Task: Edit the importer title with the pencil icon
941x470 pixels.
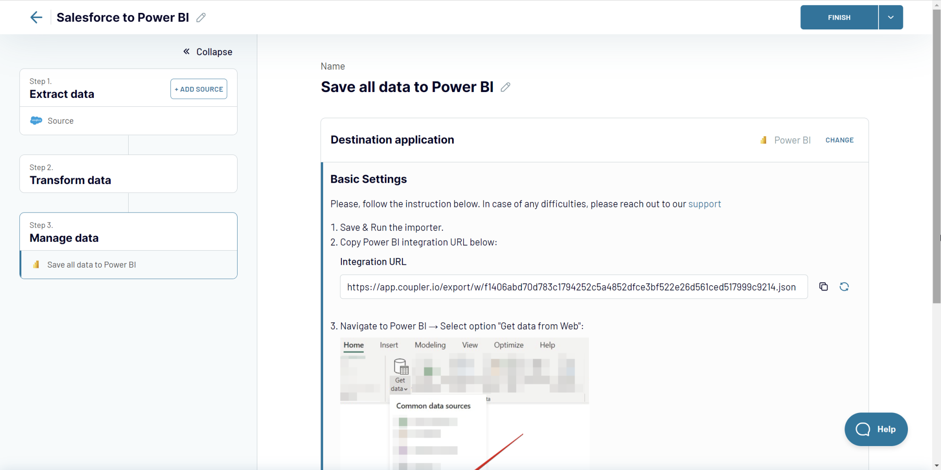Action: 200,17
